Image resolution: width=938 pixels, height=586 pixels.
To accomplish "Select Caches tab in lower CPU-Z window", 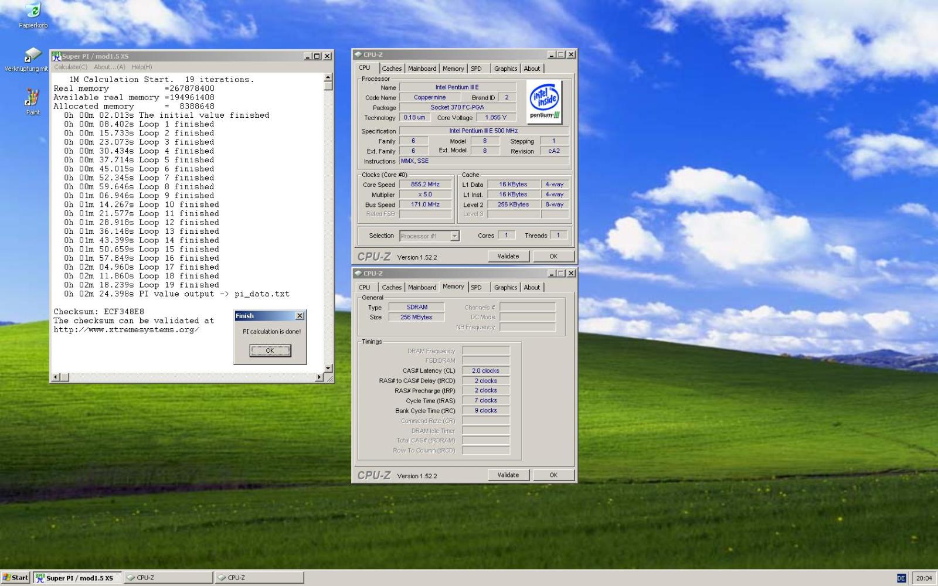I will 392,287.
